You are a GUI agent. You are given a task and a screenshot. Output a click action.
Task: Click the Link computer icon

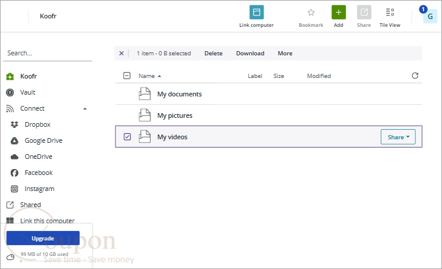pyautogui.click(x=256, y=12)
